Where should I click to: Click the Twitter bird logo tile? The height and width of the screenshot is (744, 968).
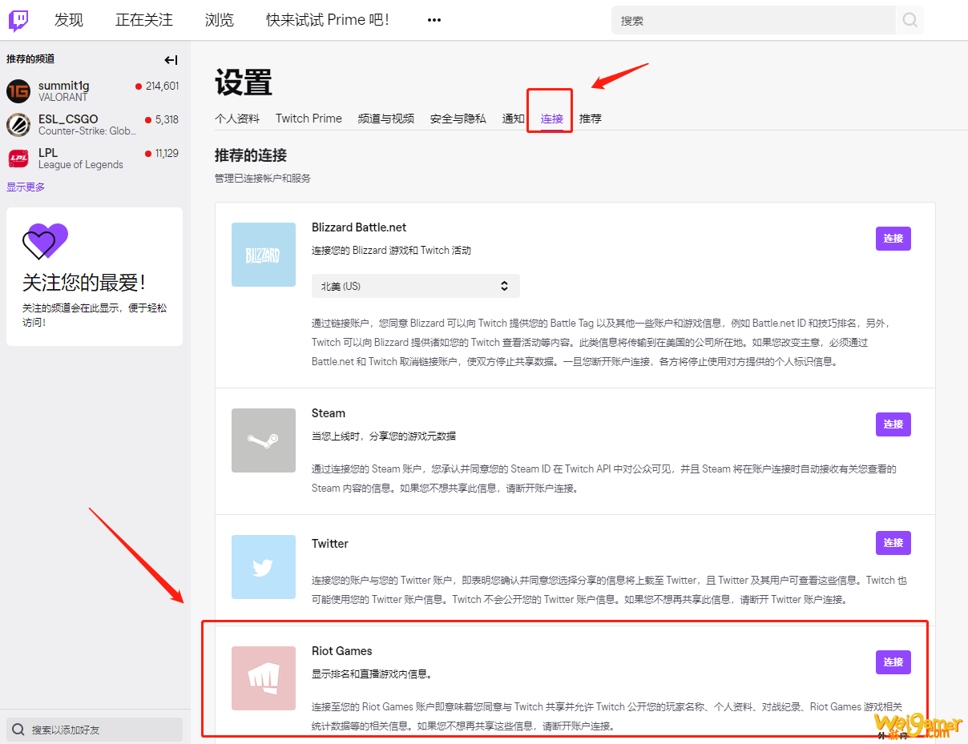click(264, 567)
